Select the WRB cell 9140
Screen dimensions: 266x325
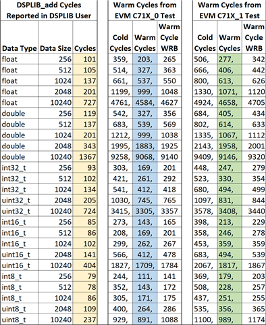coord(169,157)
